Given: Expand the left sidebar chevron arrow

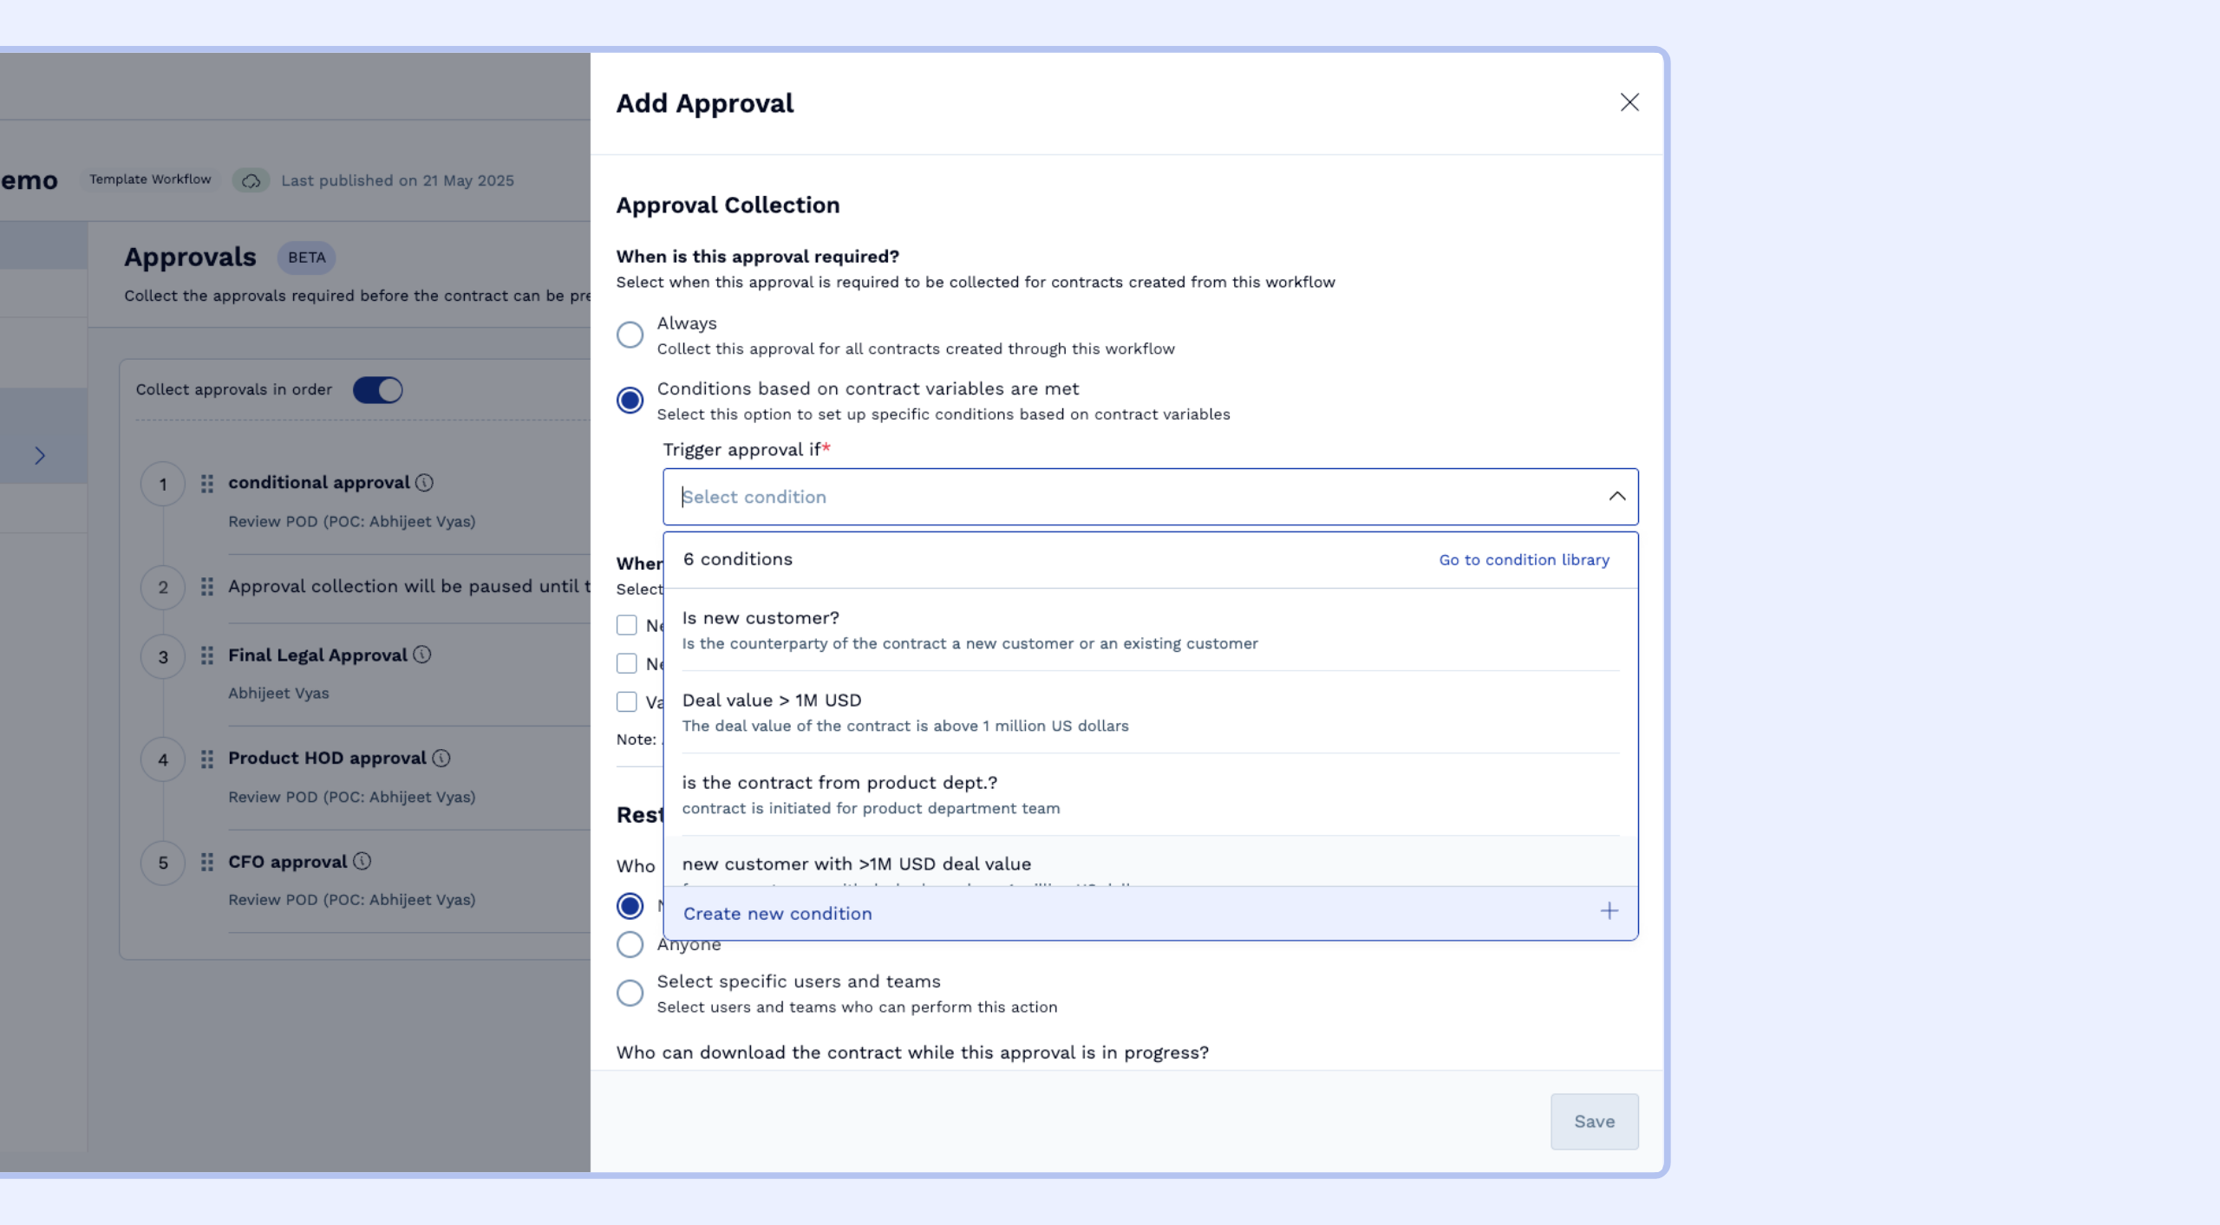Looking at the screenshot, I should click(40, 455).
